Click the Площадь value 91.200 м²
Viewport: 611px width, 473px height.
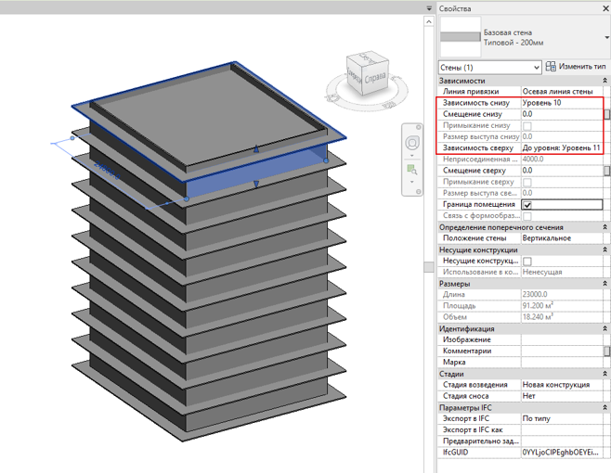coord(562,306)
